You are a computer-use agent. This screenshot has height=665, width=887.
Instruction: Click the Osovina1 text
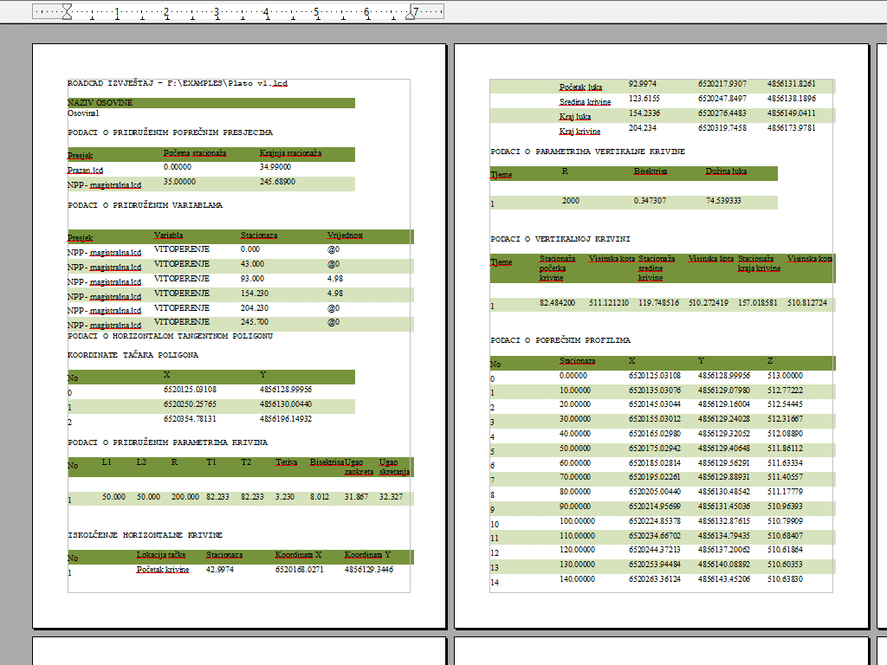(83, 113)
